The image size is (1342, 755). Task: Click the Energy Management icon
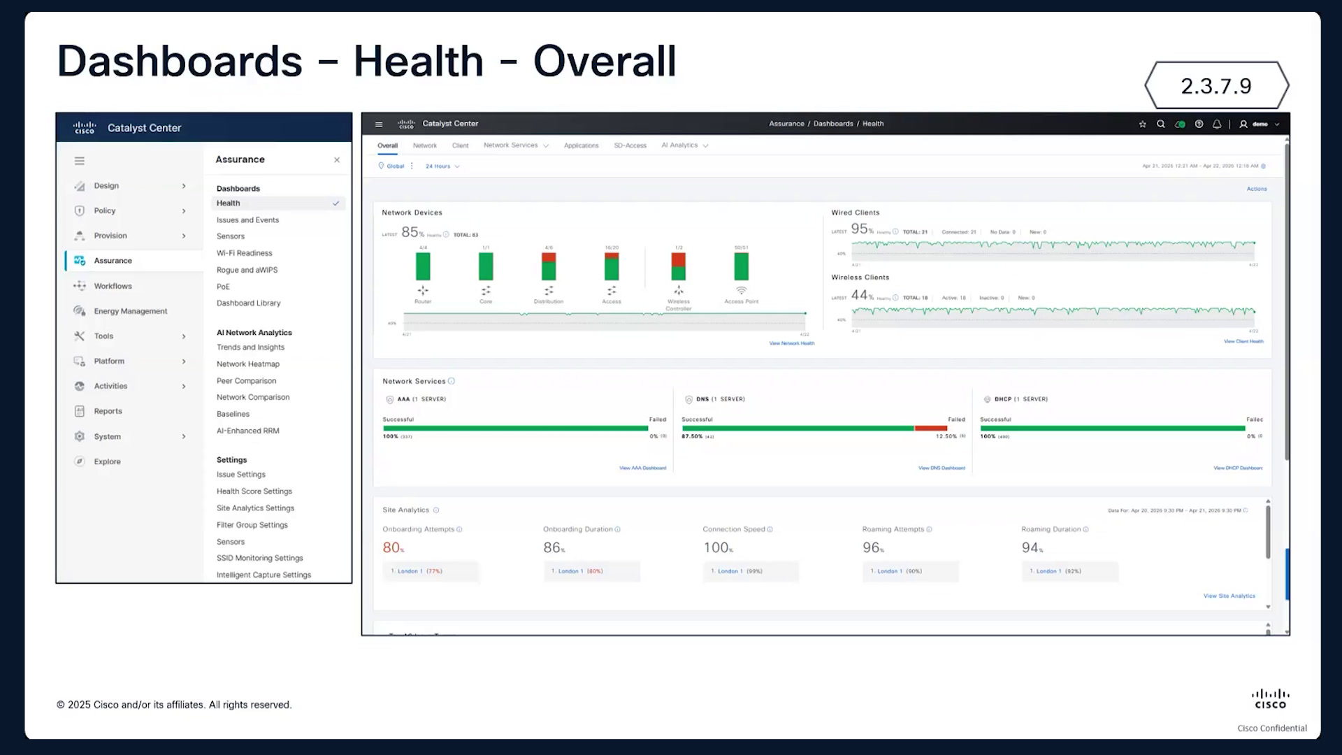click(80, 311)
